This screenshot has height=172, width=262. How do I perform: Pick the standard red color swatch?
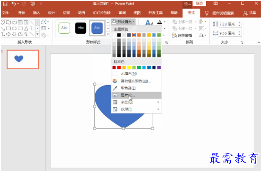tap(119, 67)
